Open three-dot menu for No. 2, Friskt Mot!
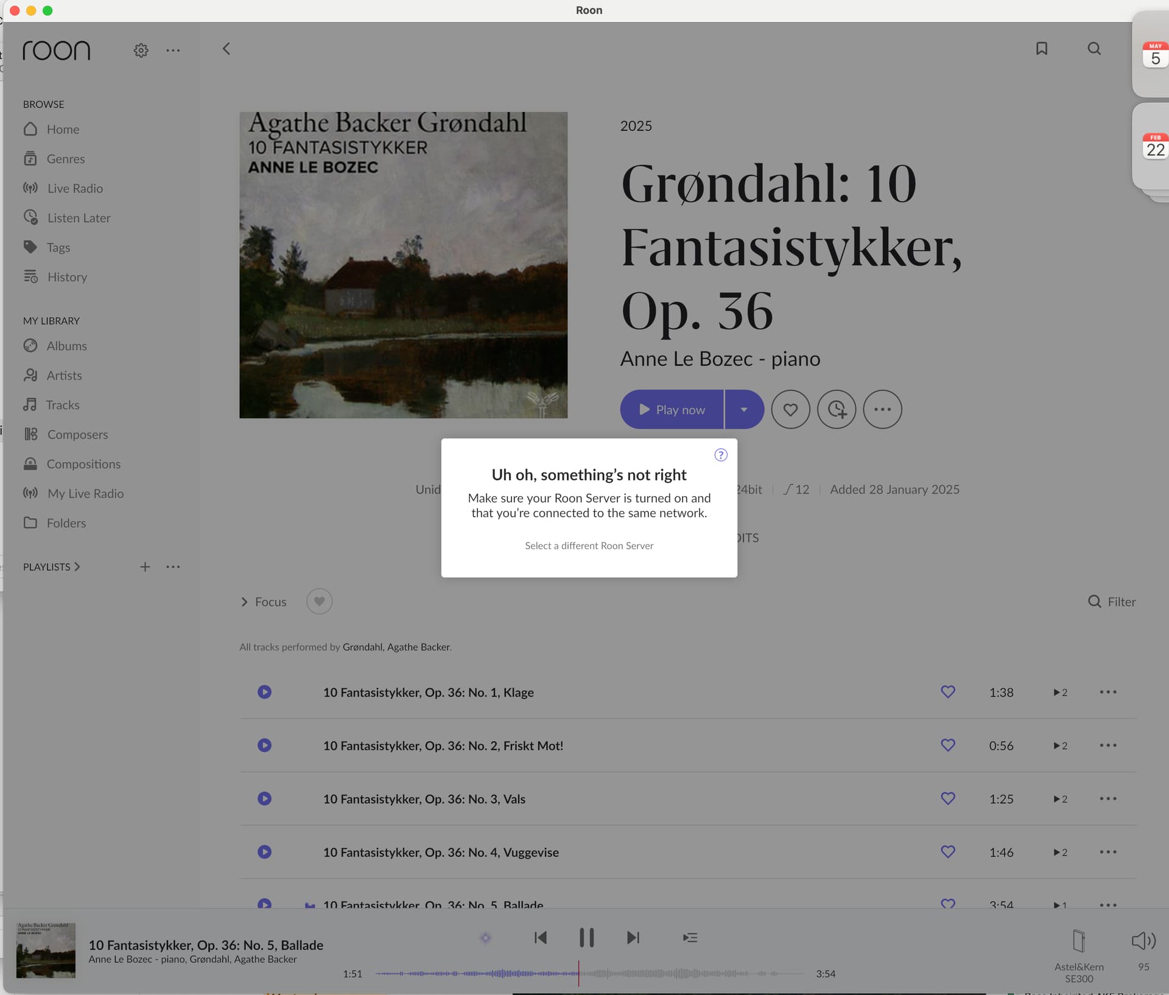1169x995 pixels. (1108, 745)
